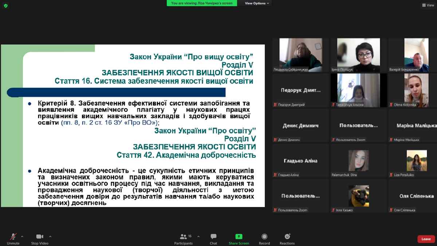Click the green Share Screen icon
Viewport: 437px width, 246px height.
pos(239,237)
